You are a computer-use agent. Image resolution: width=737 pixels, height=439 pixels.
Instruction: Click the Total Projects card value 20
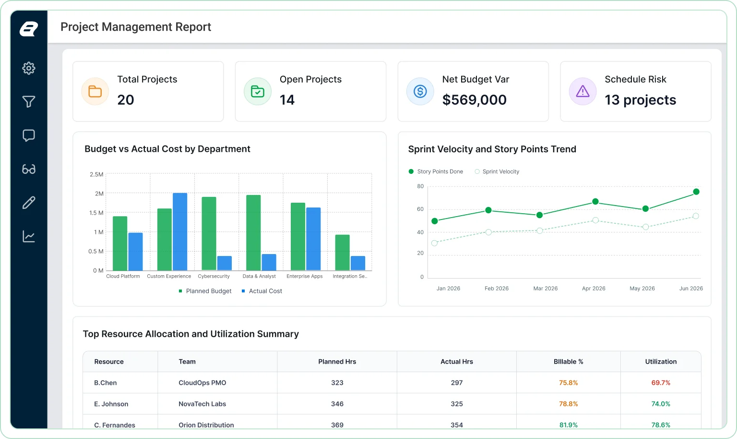(x=126, y=100)
